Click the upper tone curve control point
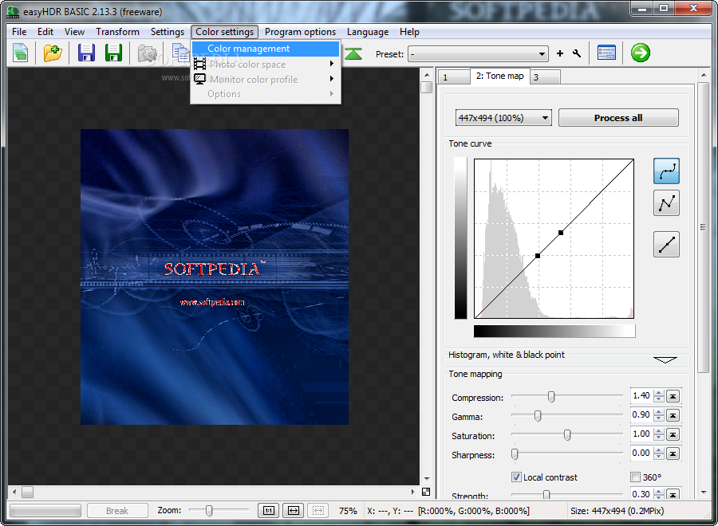The width and height of the screenshot is (718, 526). [x=561, y=233]
